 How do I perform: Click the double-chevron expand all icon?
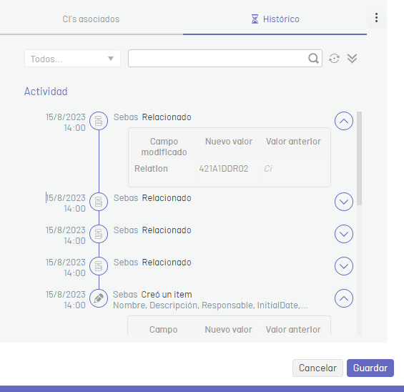pyautogui.click(x=352, y=59)
